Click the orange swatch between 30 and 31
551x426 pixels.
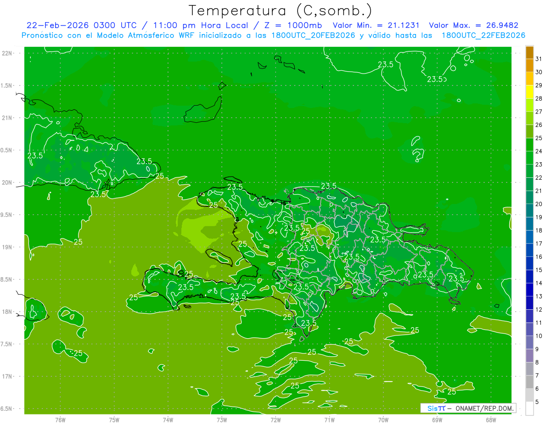(x=529, y=65)
